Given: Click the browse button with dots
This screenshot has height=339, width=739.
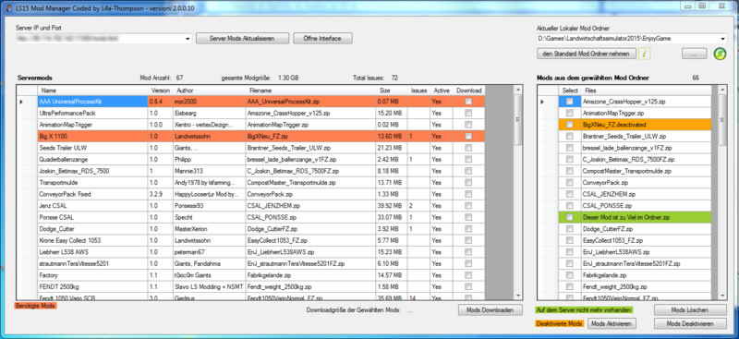Looking at the screenshot, I should coord(694,54).
